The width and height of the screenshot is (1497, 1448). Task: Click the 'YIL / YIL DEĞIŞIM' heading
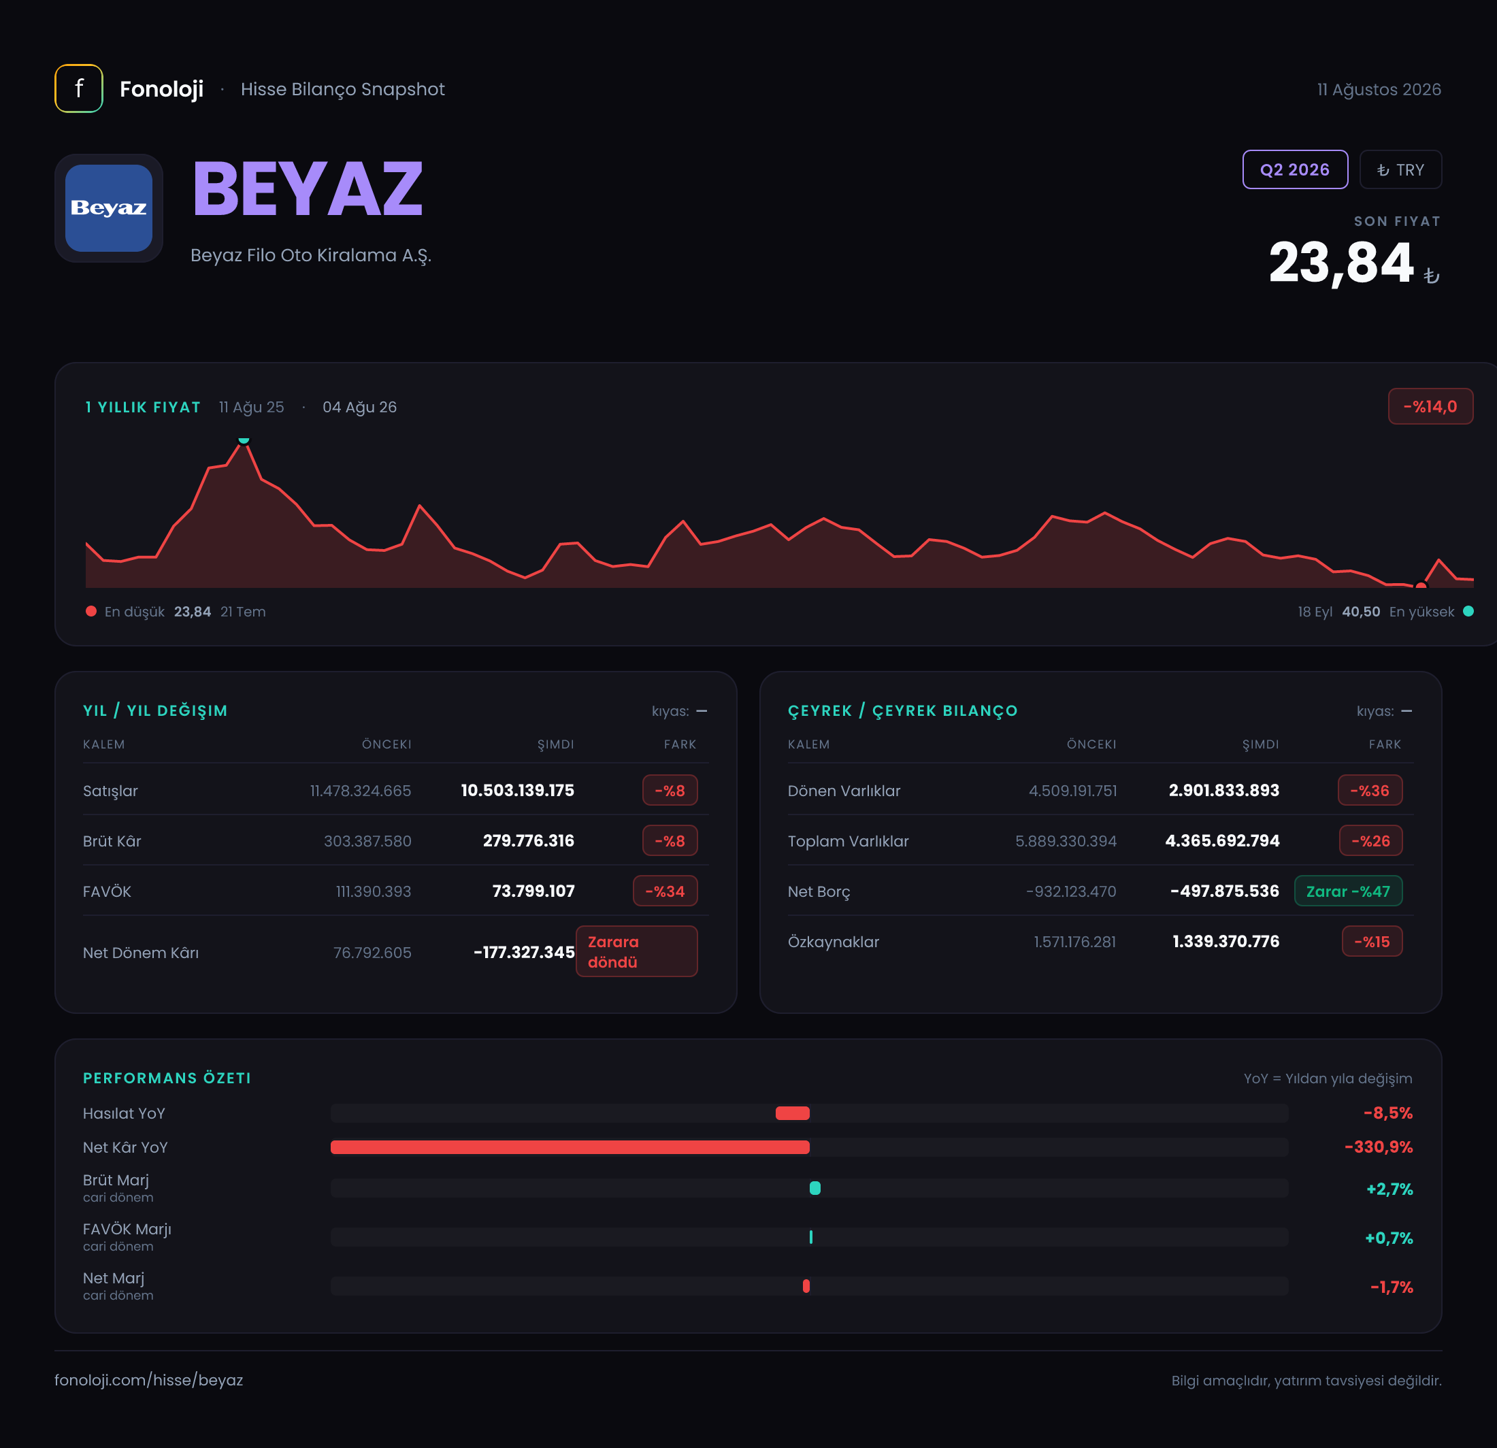(x=155, y=710)
